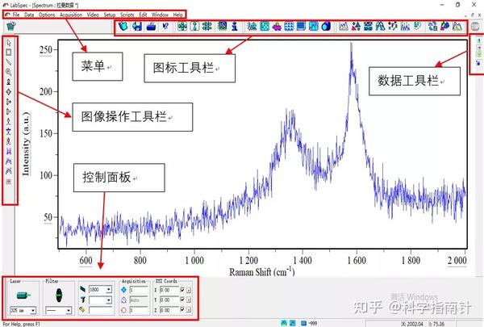
Task: Open the Options menu
Action: point(47,15)
